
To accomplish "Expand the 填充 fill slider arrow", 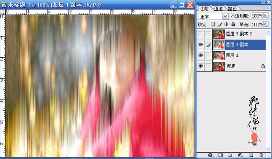I will point(266,24).
